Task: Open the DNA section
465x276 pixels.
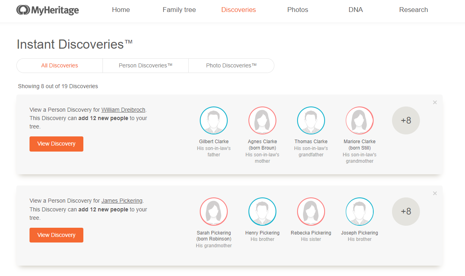Action: [355, 10]
